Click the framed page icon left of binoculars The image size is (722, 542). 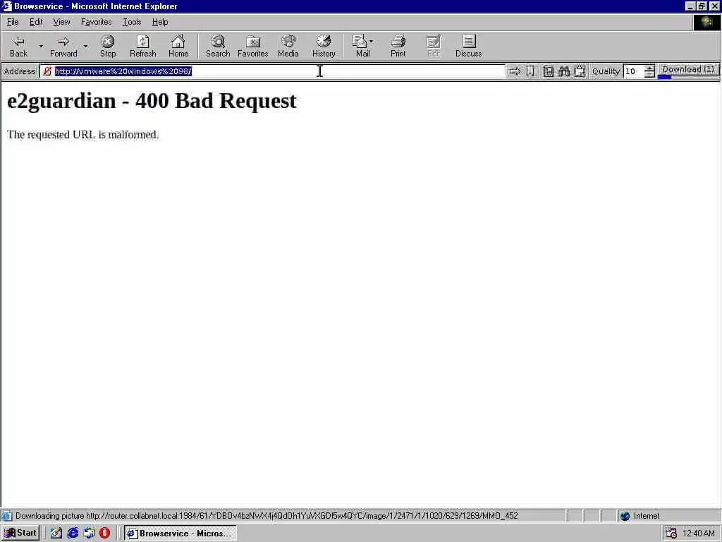[548, 71]
